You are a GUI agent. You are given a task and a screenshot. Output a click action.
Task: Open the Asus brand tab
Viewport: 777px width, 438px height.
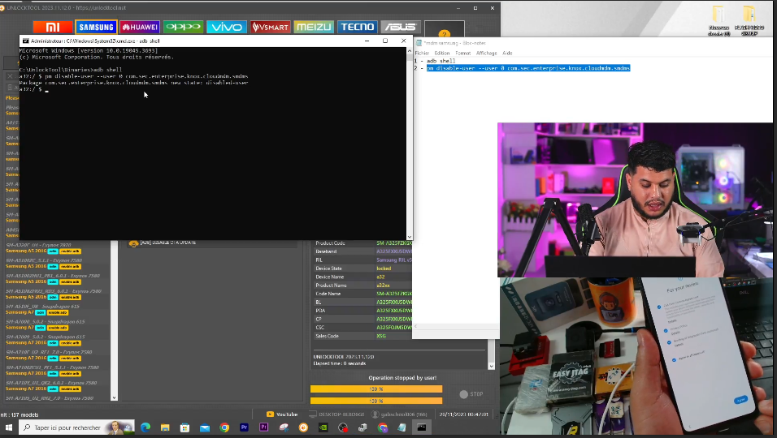[401, 27]
